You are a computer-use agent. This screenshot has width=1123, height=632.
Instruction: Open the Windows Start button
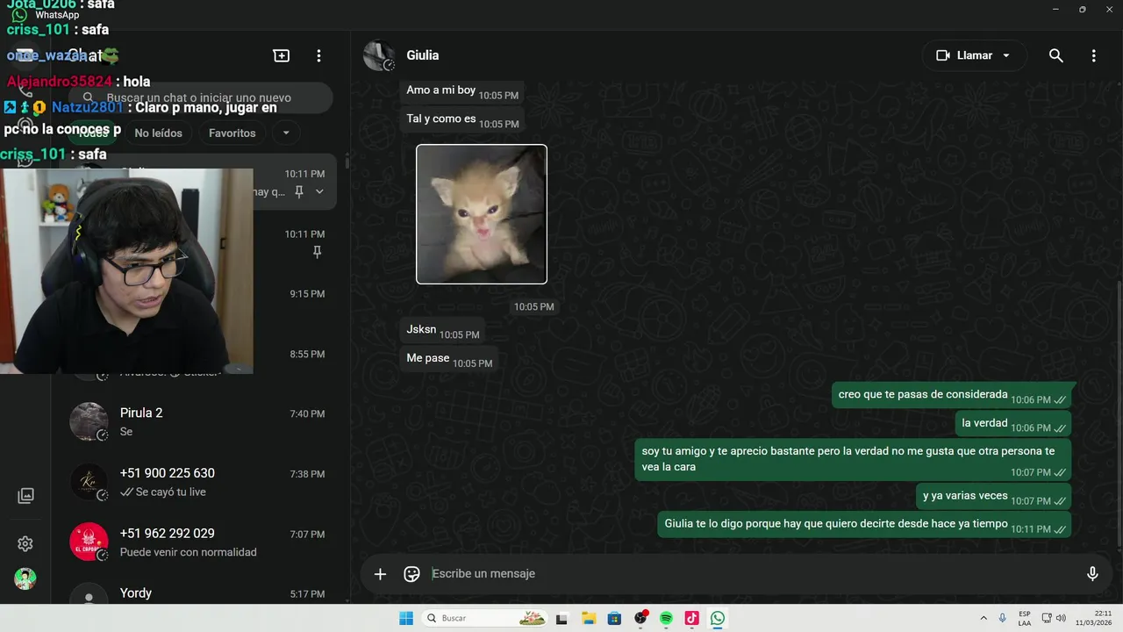click(406, 618)
